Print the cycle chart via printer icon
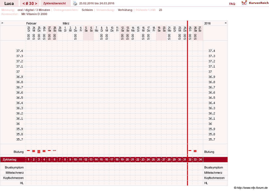This screenshot has width=269, height=191. (75, 3)
